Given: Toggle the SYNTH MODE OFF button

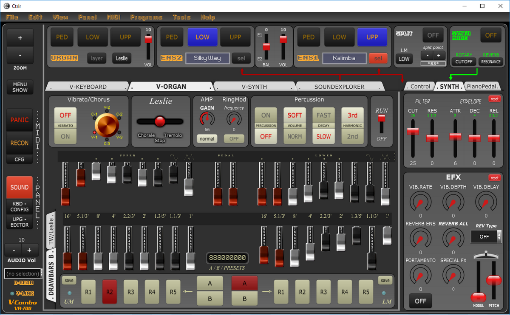Looking at the screenshot, I should pyautogui.click(x=491, y=35).
